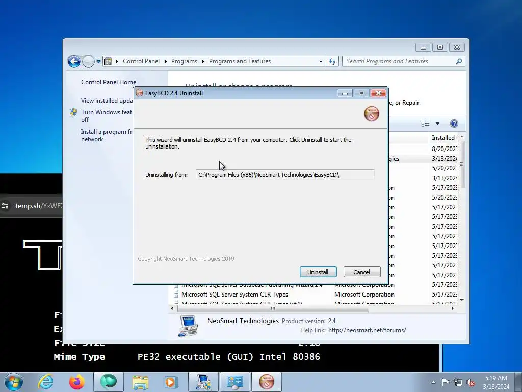The width and height of the screenshot is (522, 392).
Task: Click the muted volume tray icon
Action: [x=471, y=382]
